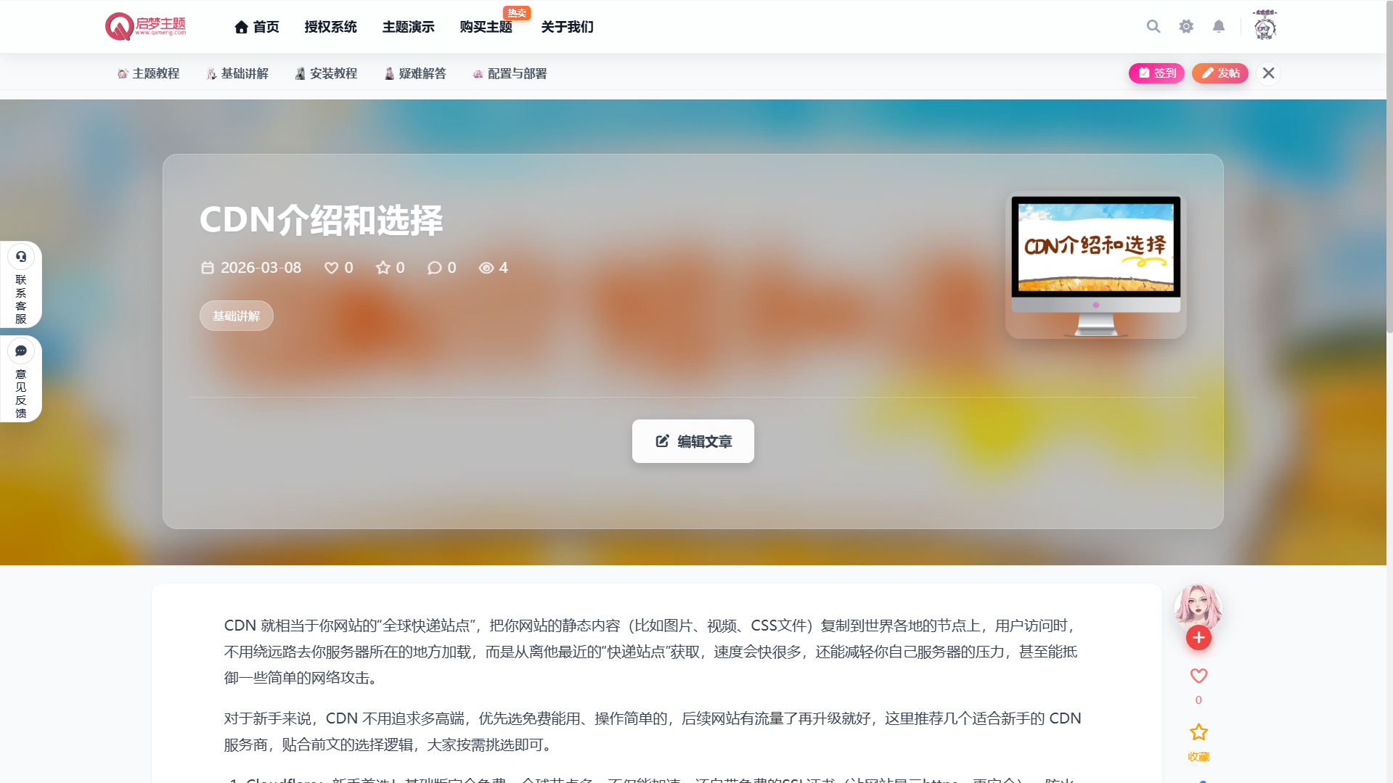The image size is (1393, 783).
Task: Click the user avatar in top right
Action: tap(1265, 27)
